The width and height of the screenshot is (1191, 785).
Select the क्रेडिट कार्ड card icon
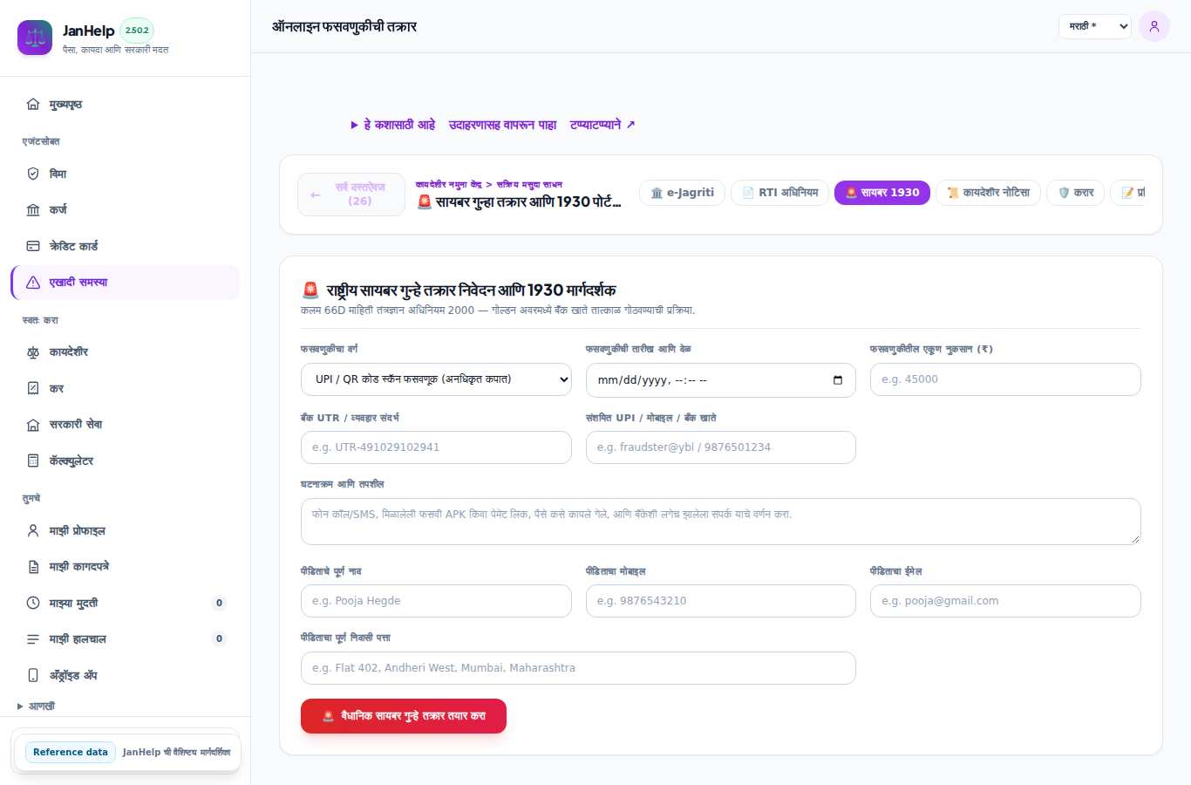point(33,246)
